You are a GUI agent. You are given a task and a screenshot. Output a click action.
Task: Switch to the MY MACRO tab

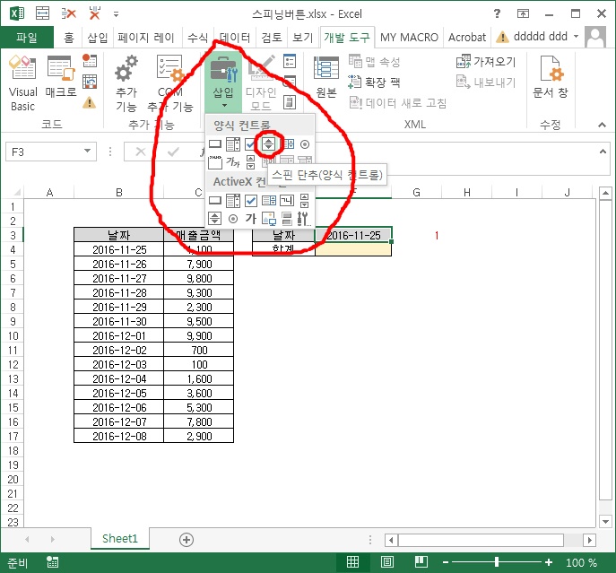click(x=409, y=38)
